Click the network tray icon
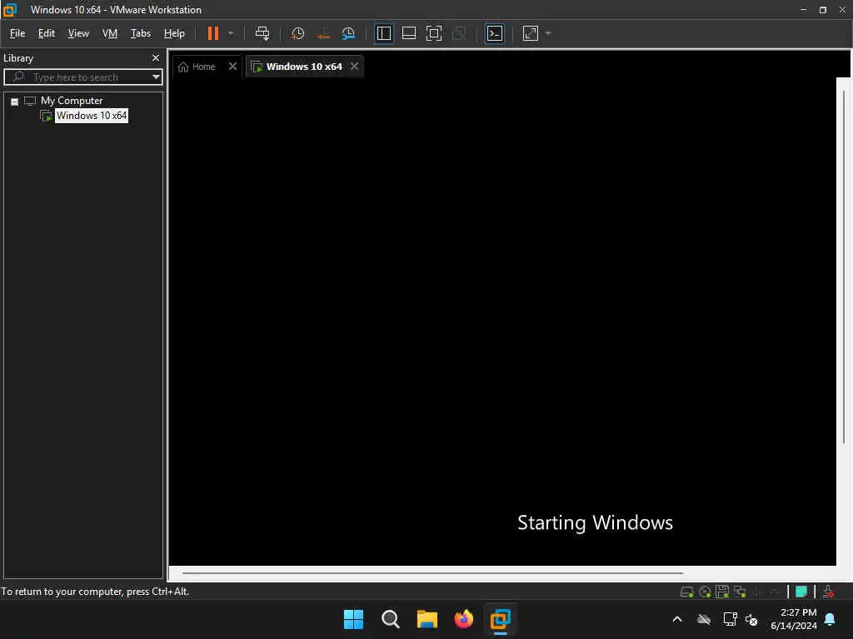 tap(730, 619)
